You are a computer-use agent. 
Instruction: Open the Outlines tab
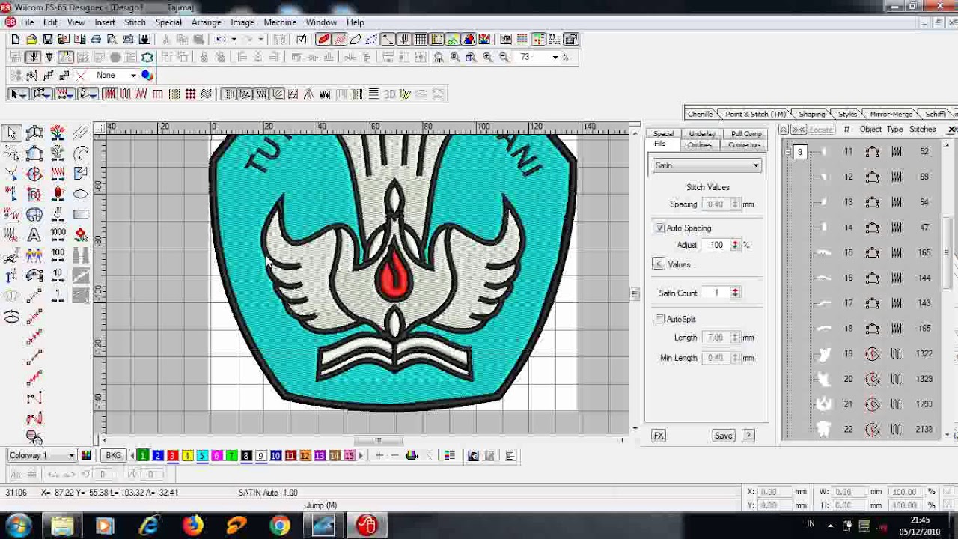700,144
